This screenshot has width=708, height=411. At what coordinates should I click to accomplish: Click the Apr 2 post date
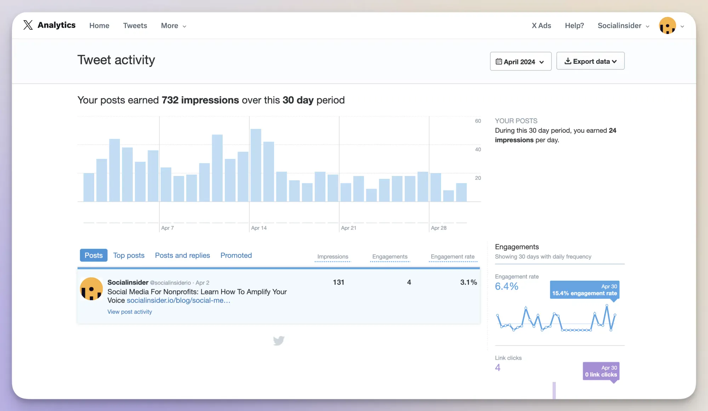tap(202, 283)
